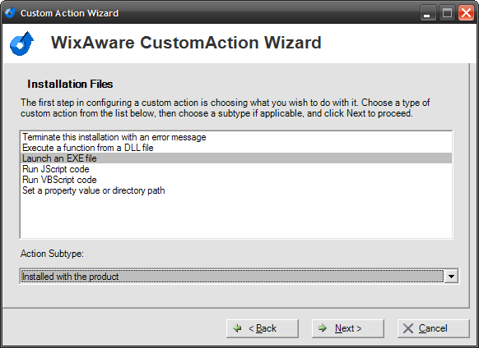The width and height of the screenshot is (479, 348).
Task: Go to previous step with Back button
Action: pyautogui.click(x=262, y=328)
